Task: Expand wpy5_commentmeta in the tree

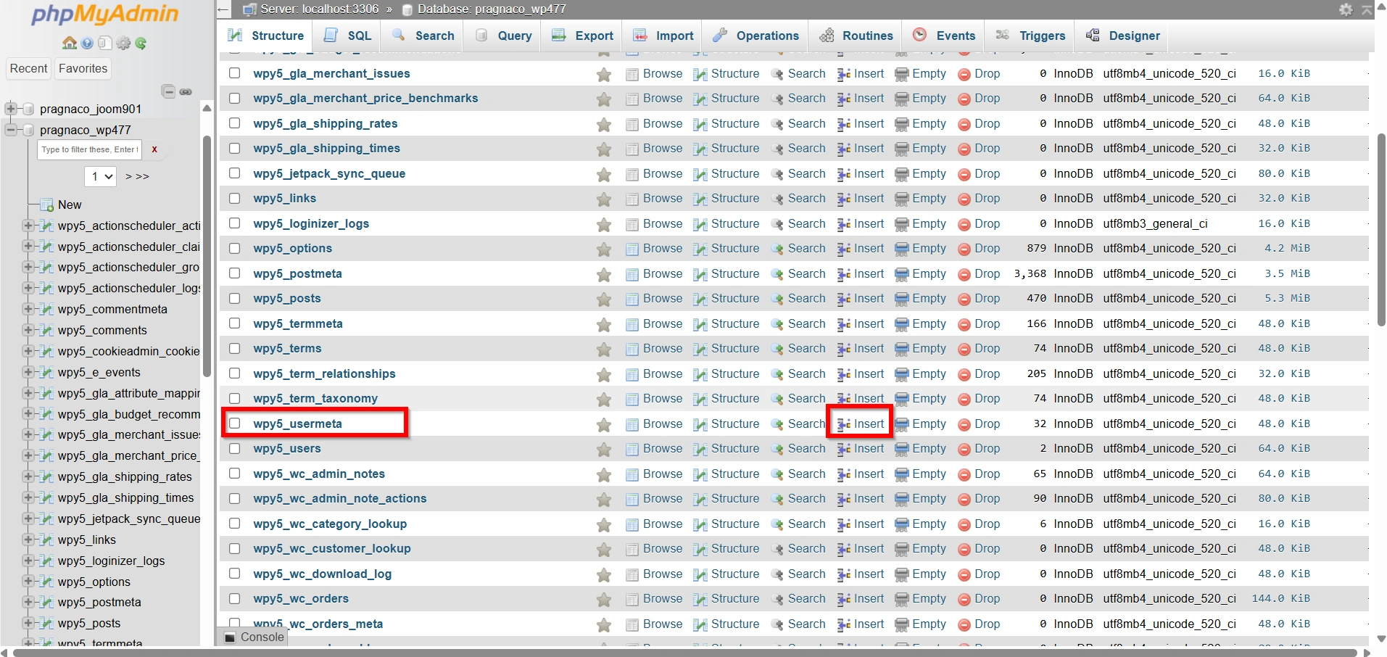Action: [28, 309]
